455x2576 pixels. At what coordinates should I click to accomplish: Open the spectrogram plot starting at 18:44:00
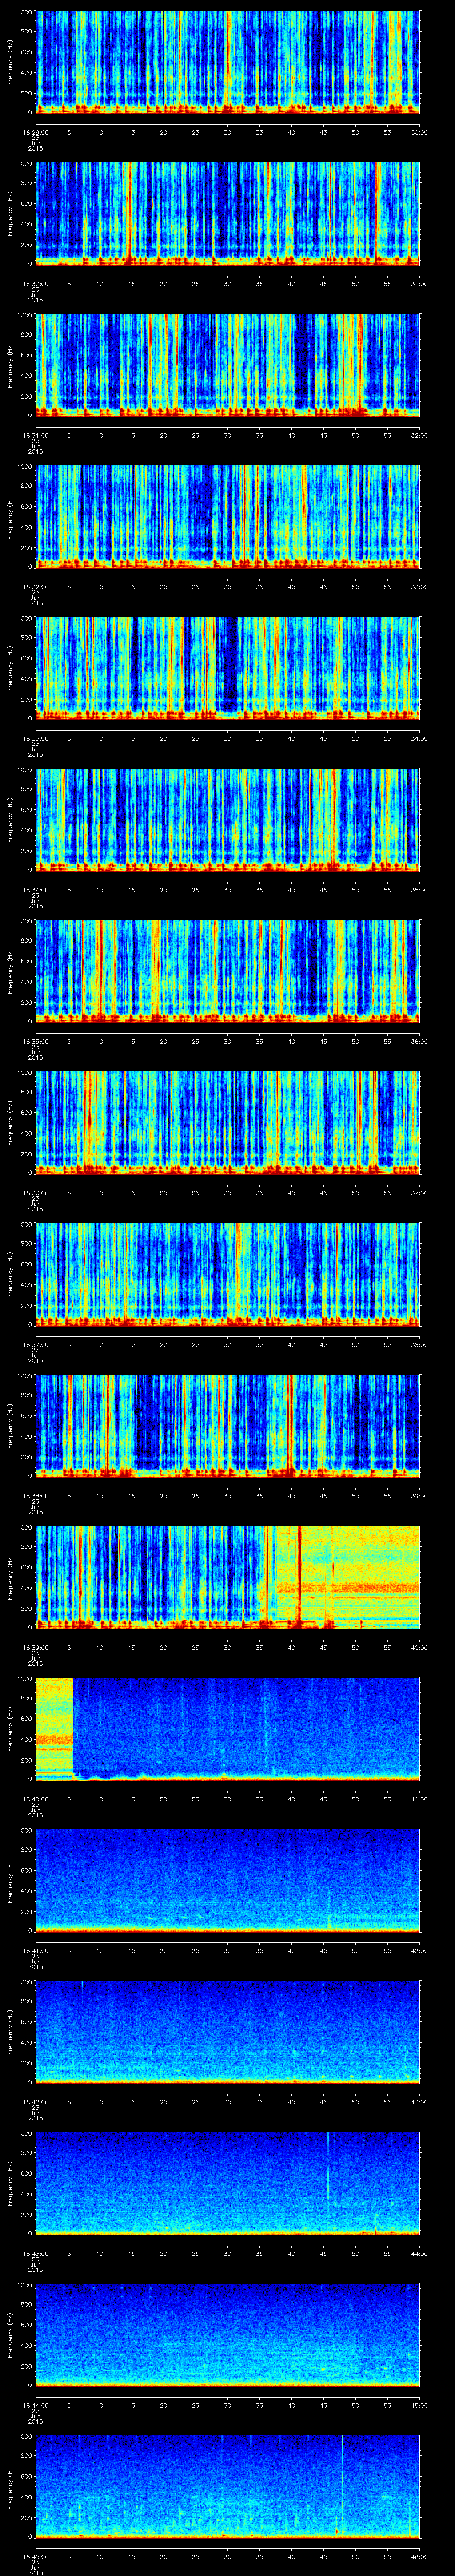pos(227,2335)
